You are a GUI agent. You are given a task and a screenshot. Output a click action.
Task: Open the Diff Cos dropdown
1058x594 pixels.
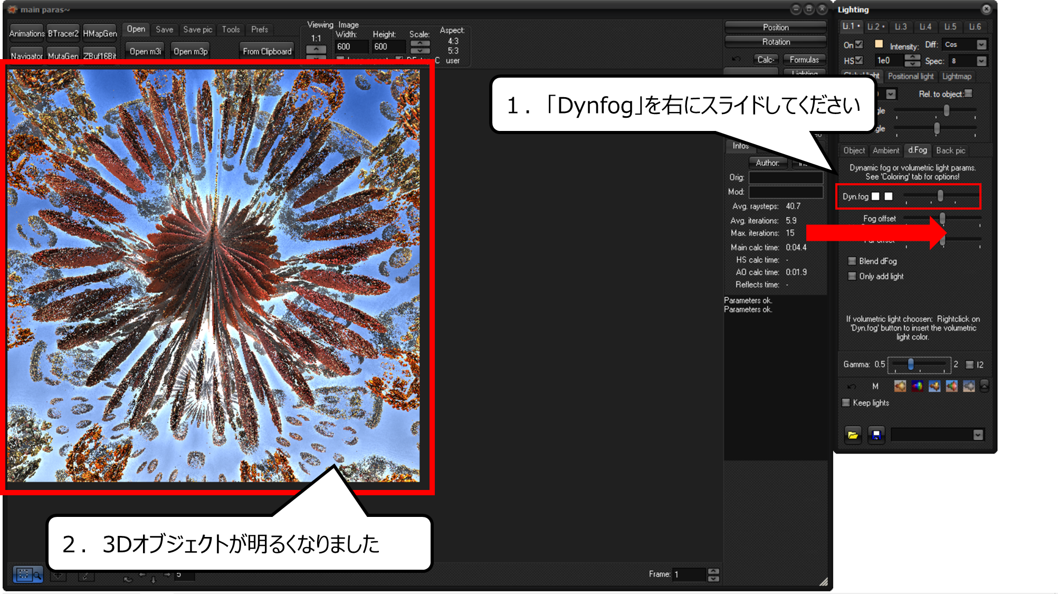point(981,45)
